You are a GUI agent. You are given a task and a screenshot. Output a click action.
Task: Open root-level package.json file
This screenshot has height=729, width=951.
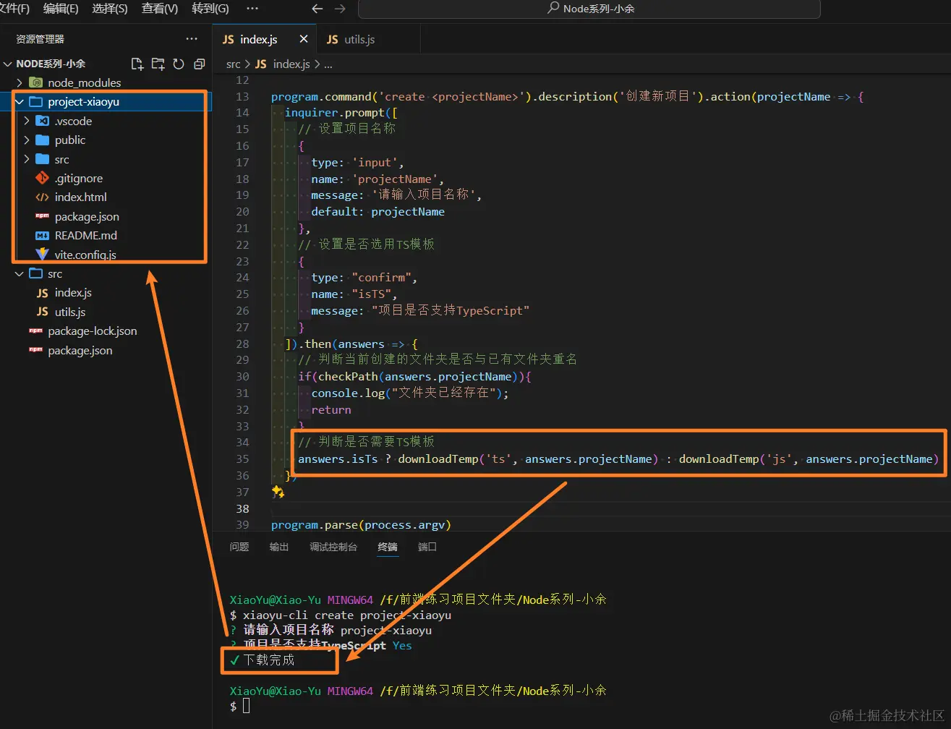80,350
